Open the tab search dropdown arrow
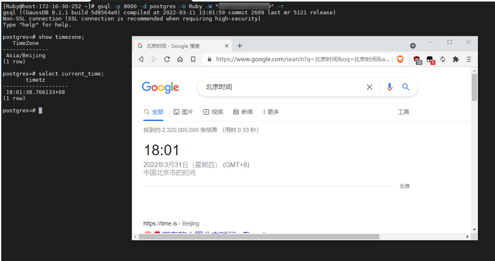The image size is (495, 261). 413,46
